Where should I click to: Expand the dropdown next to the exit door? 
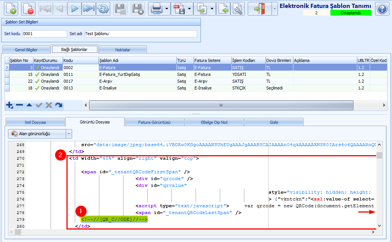point(275,9)
